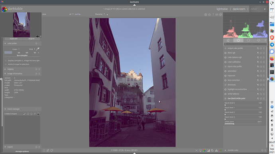Open quick styles icon in bottom bar
Viewport: 275px width, 154px height.
pos(48,150)
